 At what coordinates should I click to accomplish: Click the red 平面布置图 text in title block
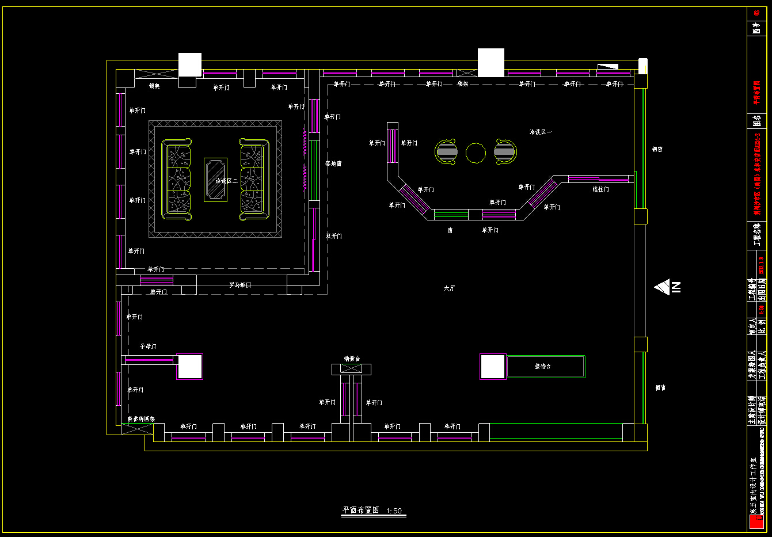point(757,92)
